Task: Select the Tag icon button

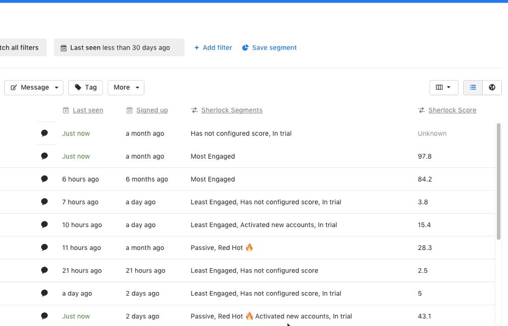Action: pos(77,87)
